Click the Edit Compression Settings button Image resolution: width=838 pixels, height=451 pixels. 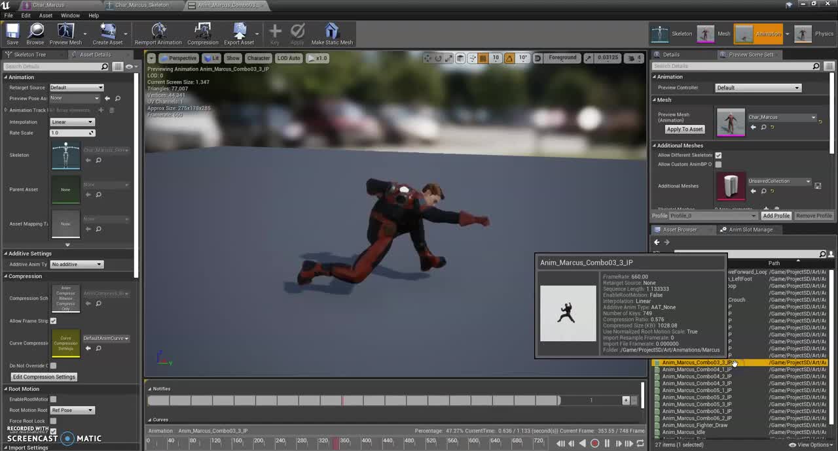click(44, 377)
